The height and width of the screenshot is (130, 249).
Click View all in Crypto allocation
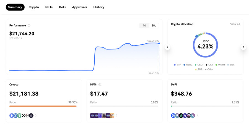(235, 24)
